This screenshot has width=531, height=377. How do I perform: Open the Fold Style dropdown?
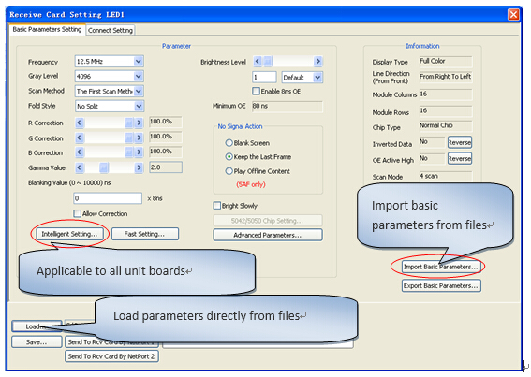pyautogui.click(x=139, y=106)
